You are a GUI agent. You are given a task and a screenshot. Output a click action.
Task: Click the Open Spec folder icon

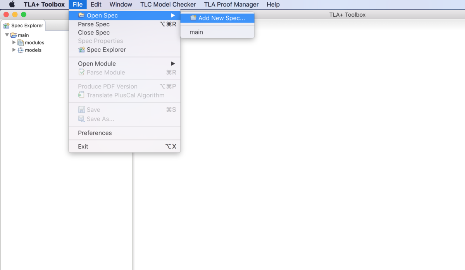click(x=81, y=16)
